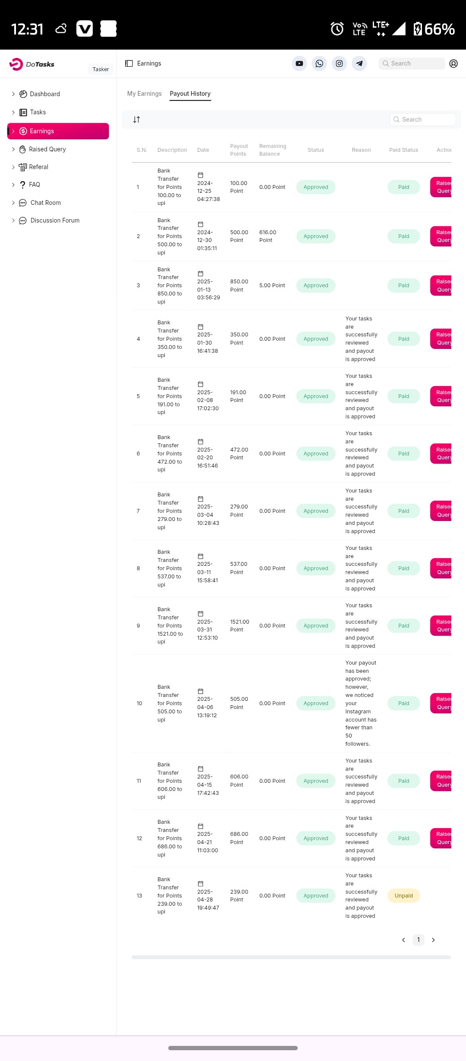Open the user profile icon
The image size is (466, 1061).
click(x=453, y=63)
